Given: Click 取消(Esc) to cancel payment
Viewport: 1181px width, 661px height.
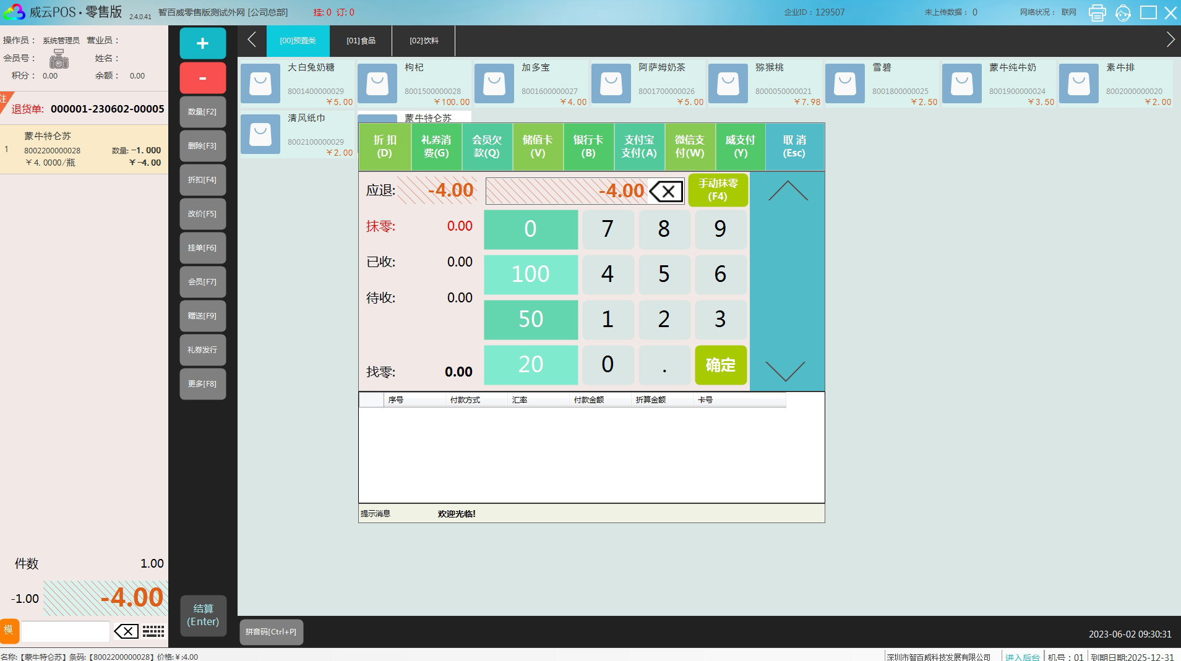Looking at the screenshot, I should pyautogui.click(x=794, y=147).
